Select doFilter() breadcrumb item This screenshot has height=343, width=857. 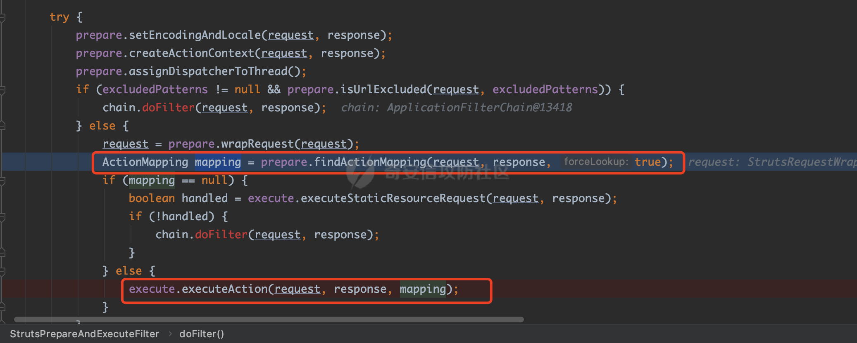coord(202,334)
